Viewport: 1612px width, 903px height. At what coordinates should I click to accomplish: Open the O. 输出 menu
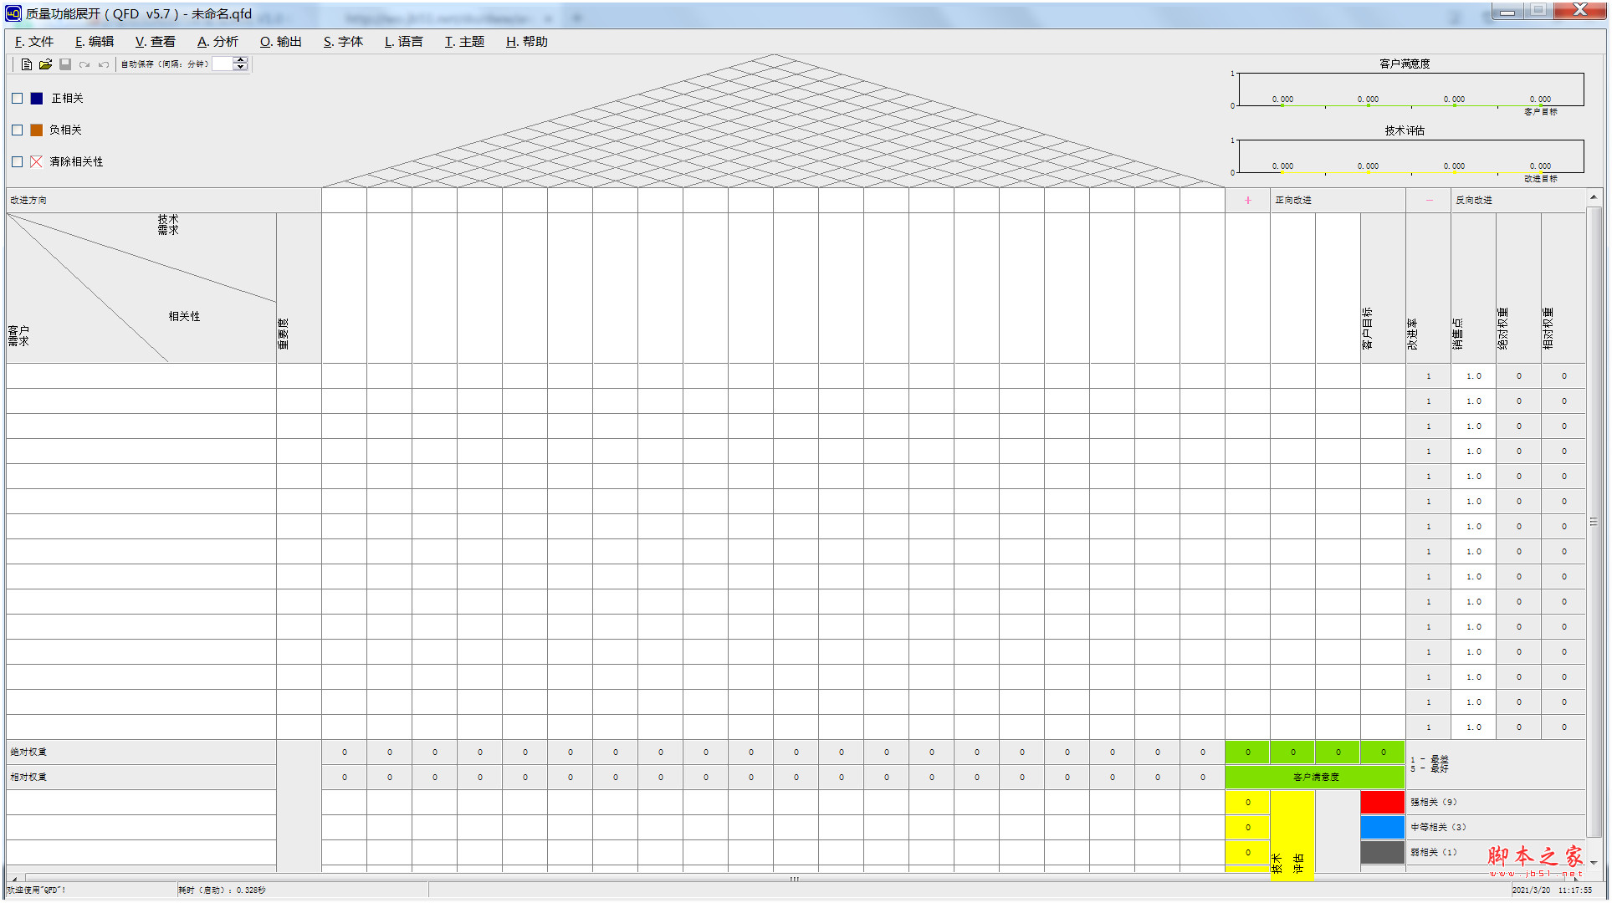[280, 42]
